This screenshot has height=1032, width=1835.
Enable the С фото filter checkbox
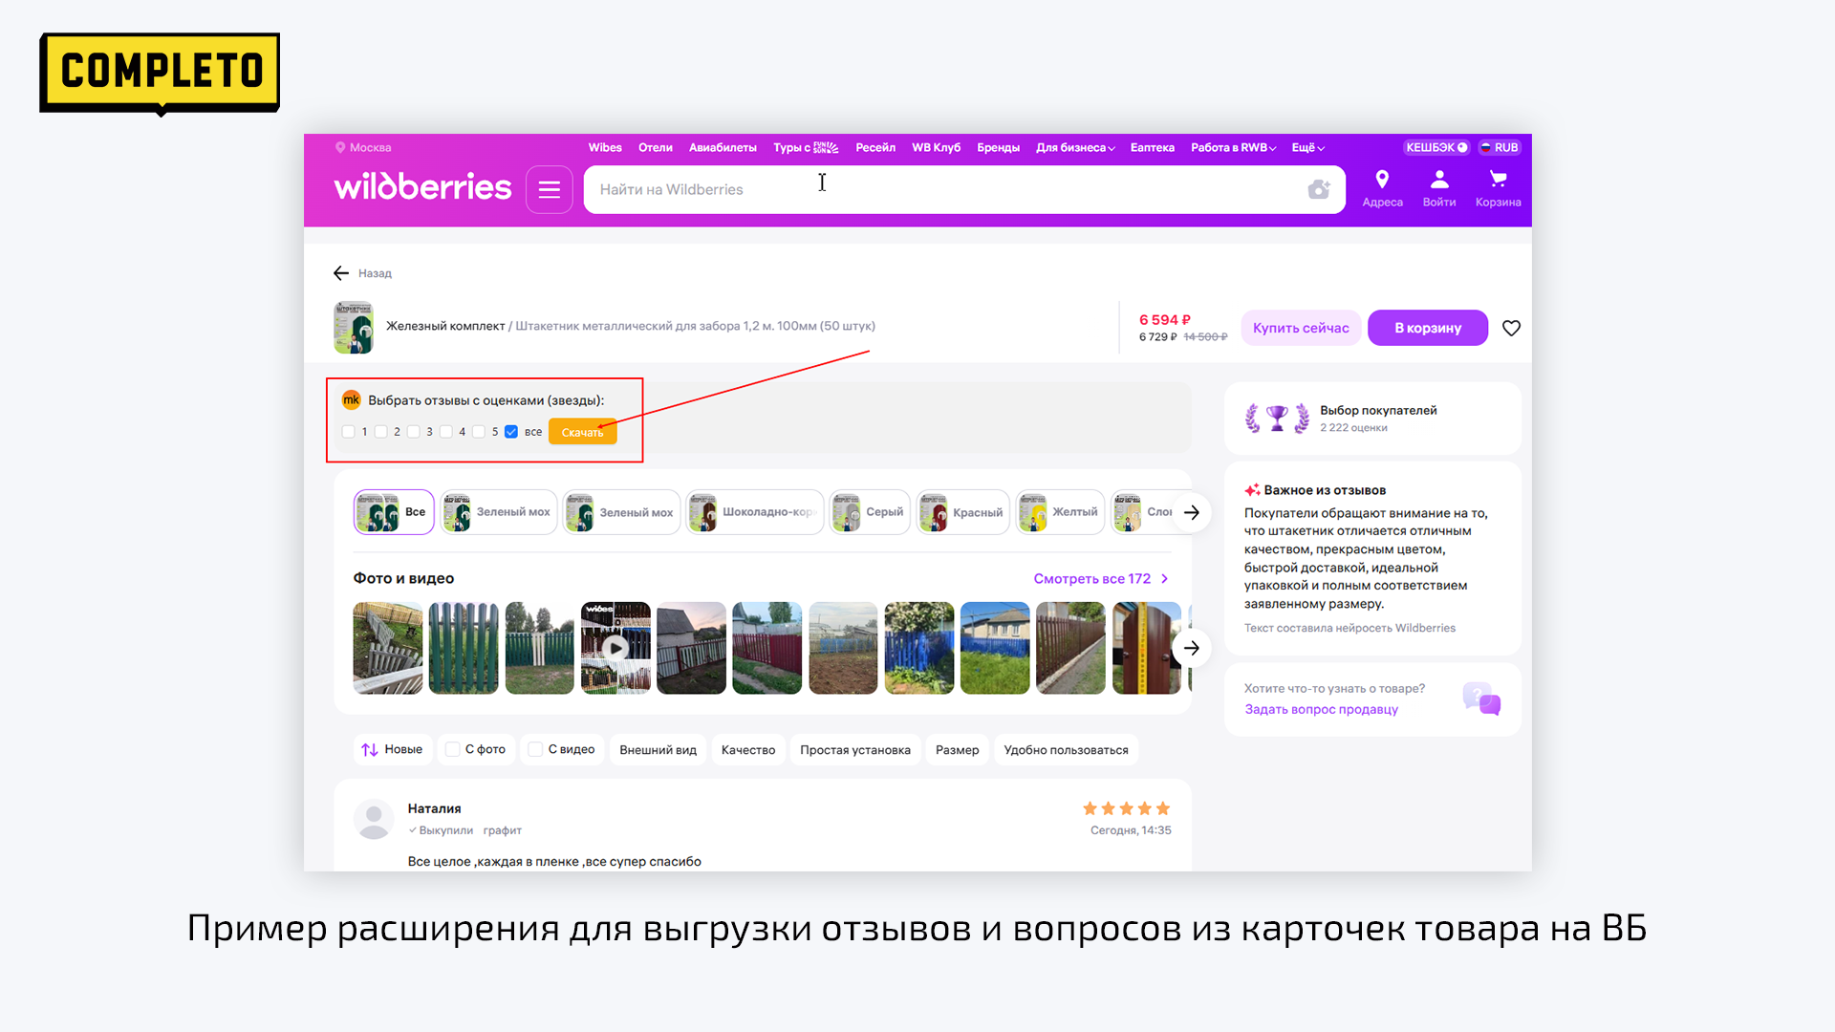pos(453,749)
